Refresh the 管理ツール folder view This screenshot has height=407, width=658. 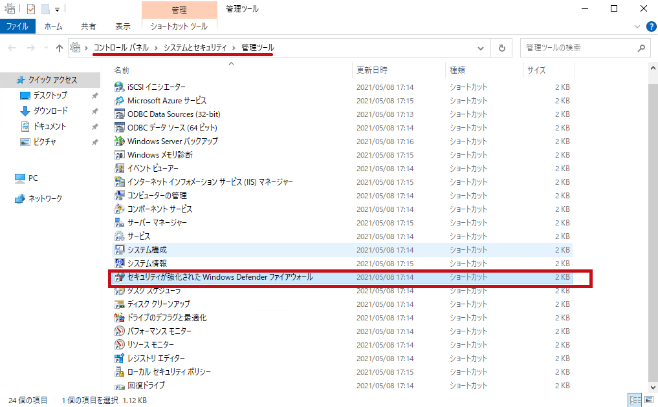tap(502, 48)
